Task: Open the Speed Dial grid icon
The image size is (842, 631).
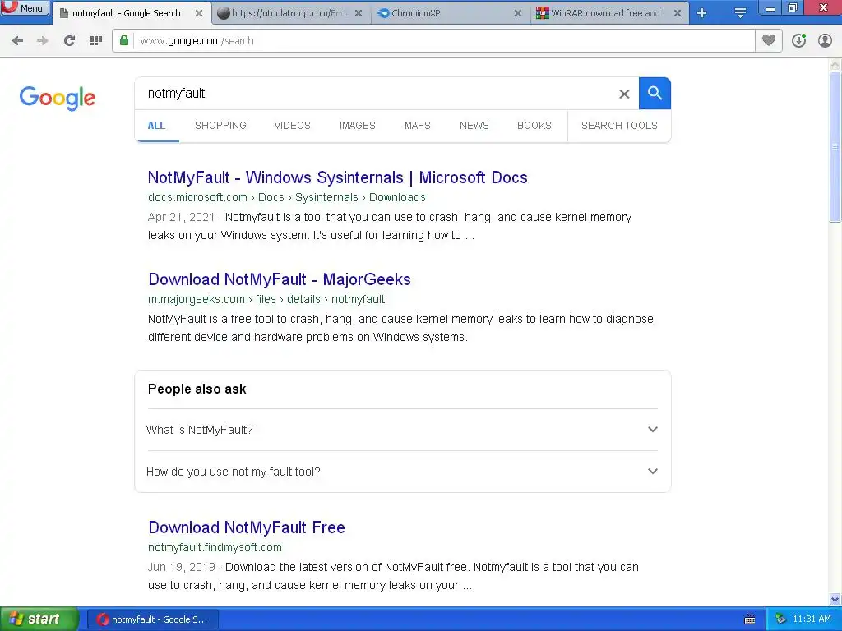Action: coord(96,41)
